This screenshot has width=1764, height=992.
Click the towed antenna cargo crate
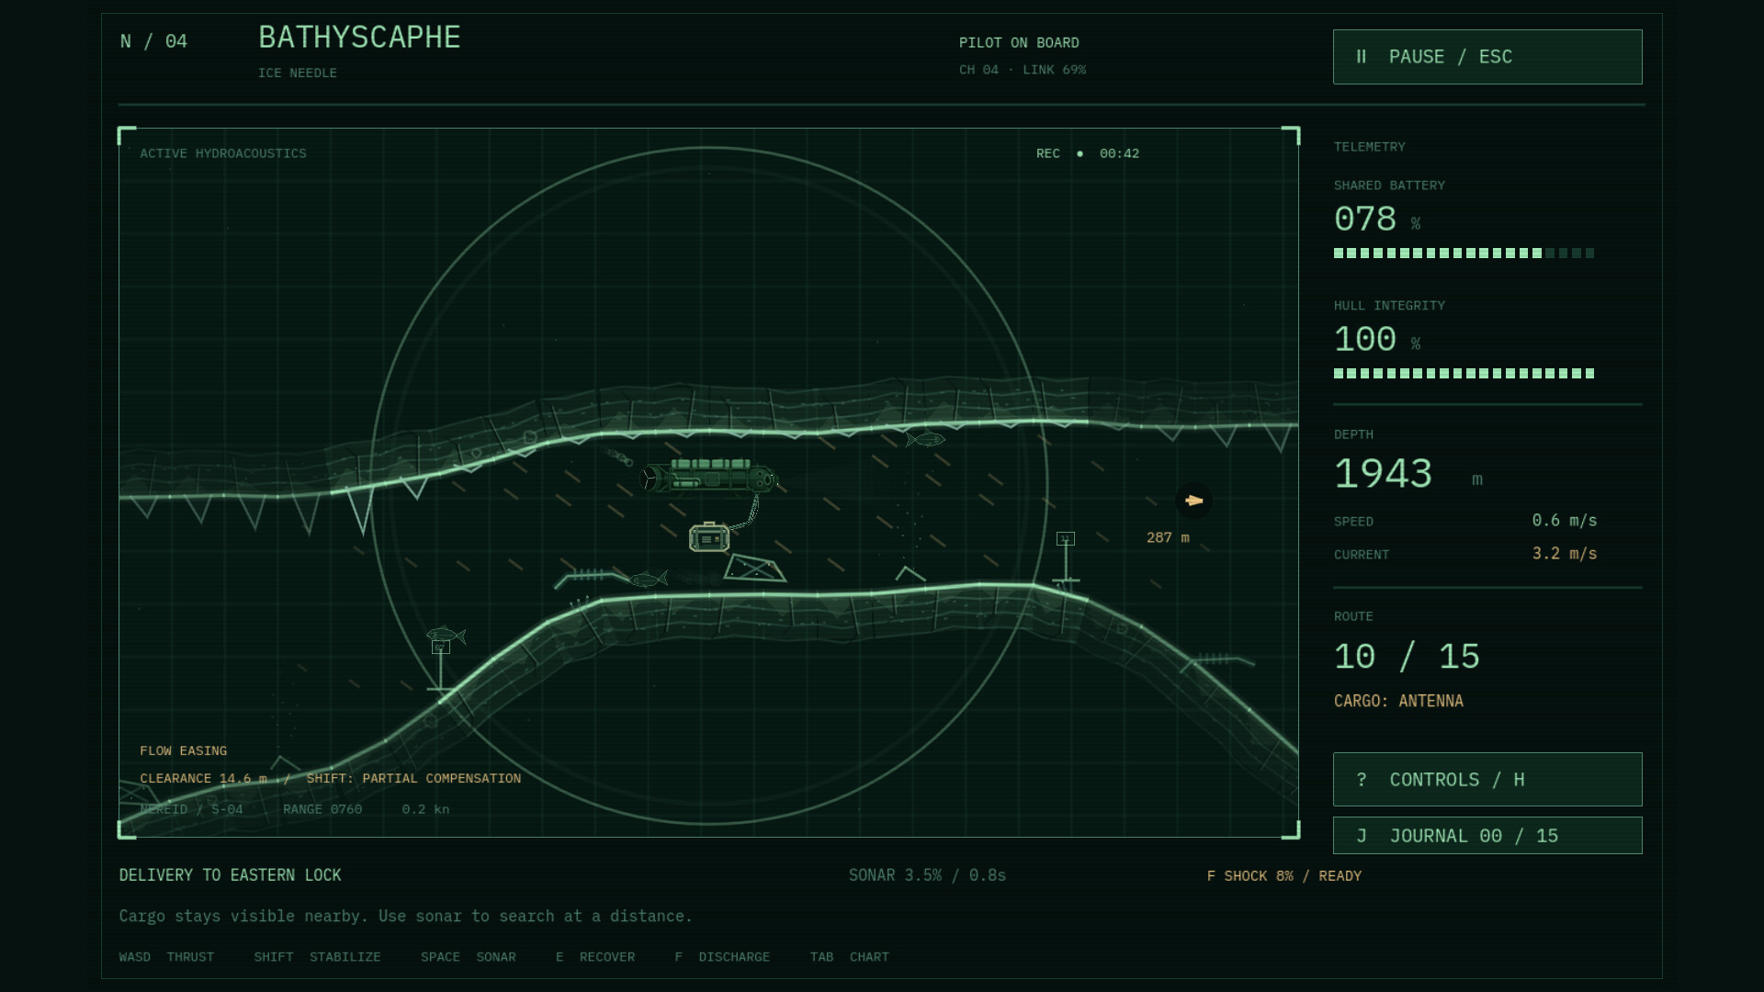coord(709,537)
